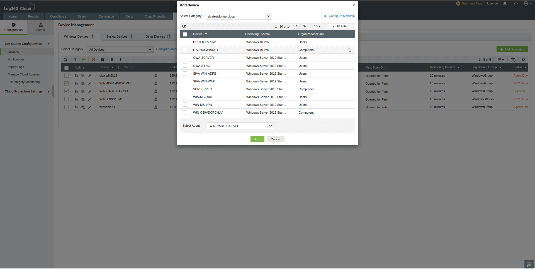Click the Configuration gear icon
The image size is (535, 269).
(x=14, y=25)
